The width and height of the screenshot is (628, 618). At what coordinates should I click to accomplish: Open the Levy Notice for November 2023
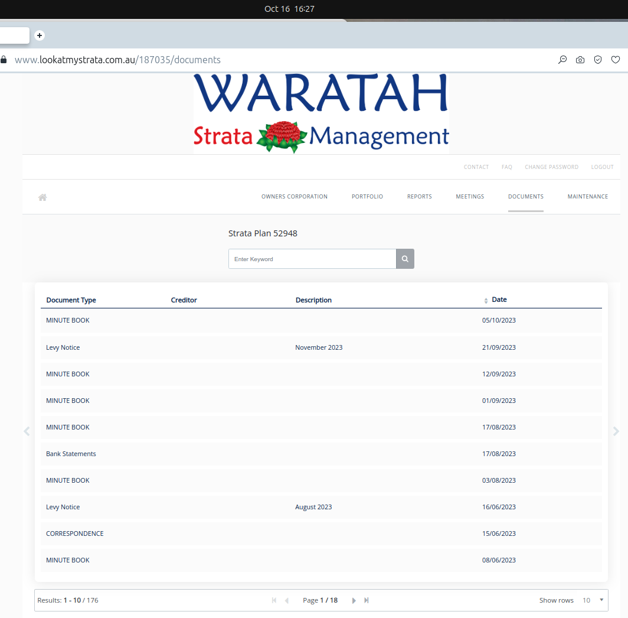[321, 347]
